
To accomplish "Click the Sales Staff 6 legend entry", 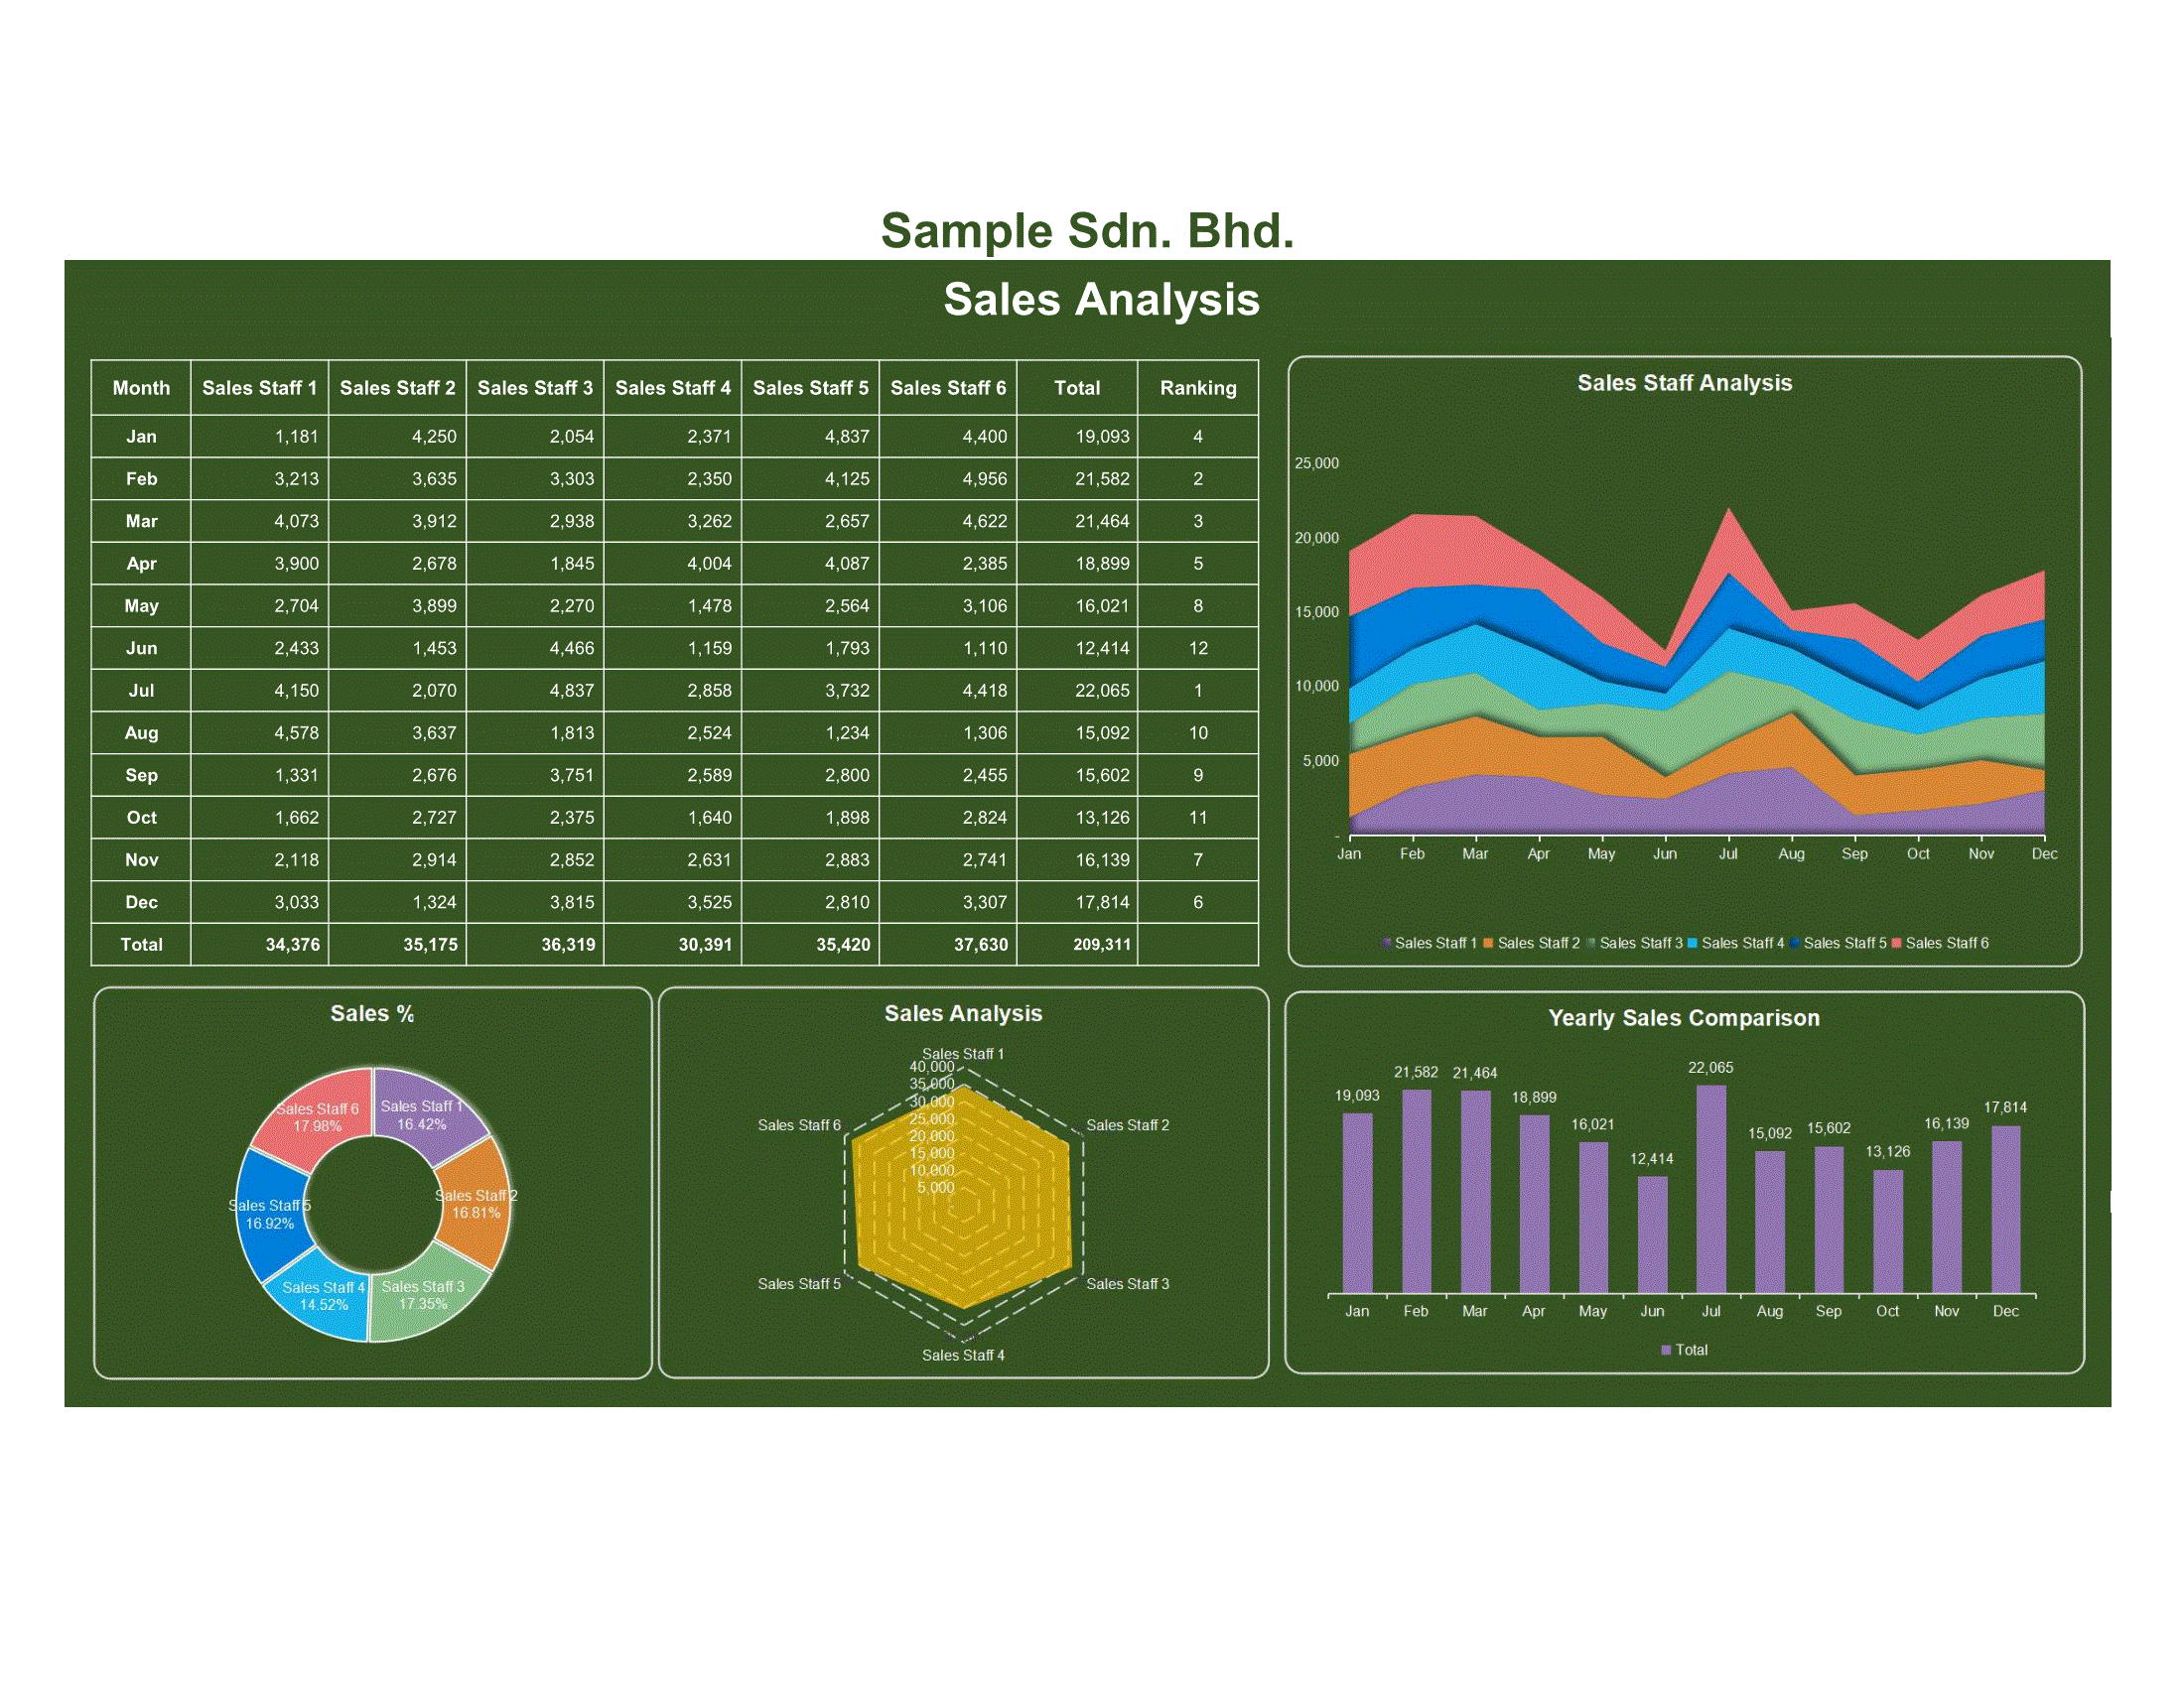I will click(x=1945, y=944).
